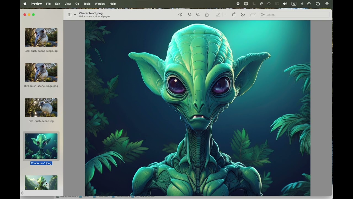Screen dimensions: 353x199
Task: Open the Bluetooth menu bar icon
Action: (302, 4)
